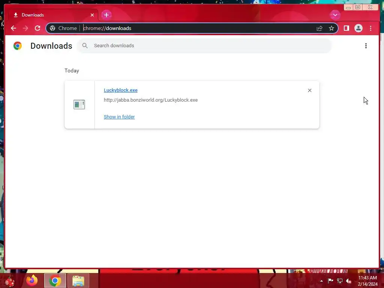Image resolution: width=384 pixels, height=288 pixels.
Task: Click the Chrome taskbar icon
Action: point(55,280)
